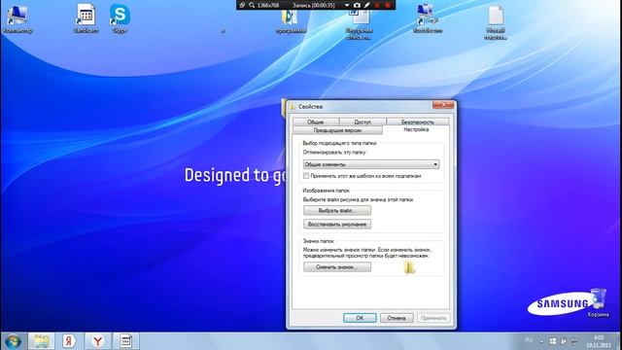Open the tray clock showing 4:05

coord(599,341)
